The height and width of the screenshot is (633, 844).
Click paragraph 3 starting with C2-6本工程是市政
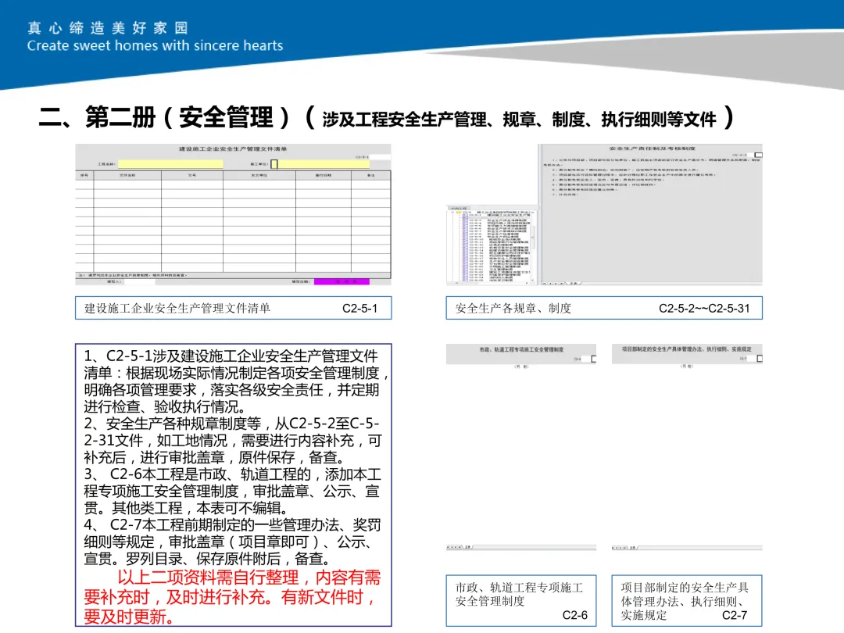click(x=233, y=491)
